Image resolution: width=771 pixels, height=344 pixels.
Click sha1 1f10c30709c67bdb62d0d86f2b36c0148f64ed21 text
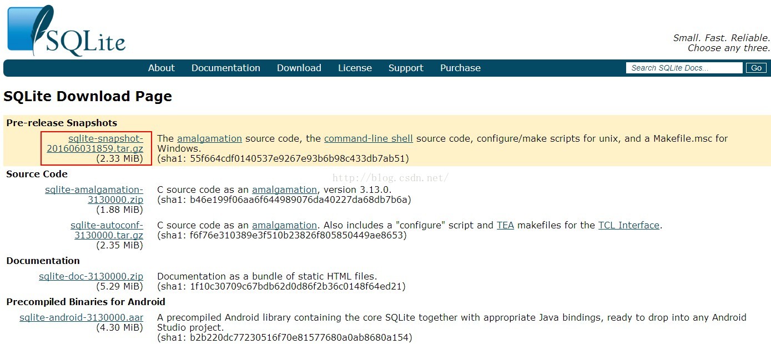pos(281,286)
